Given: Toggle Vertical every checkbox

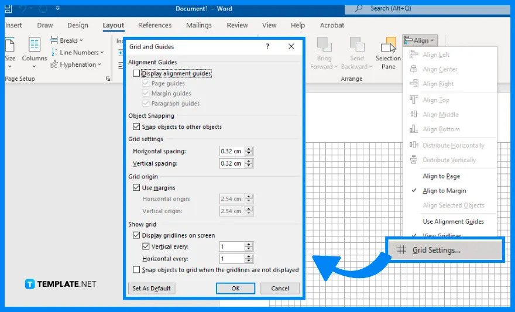Looking at the screenshot, I should 146,246.
